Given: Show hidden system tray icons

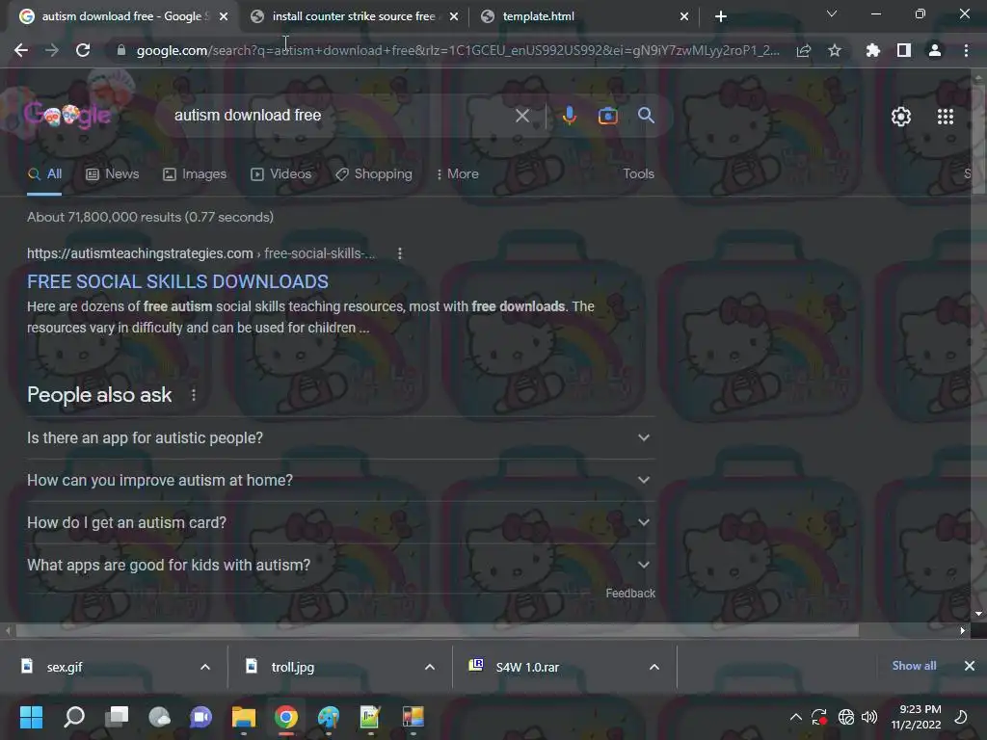Looking at the screenshot, I should coord(795,717).
